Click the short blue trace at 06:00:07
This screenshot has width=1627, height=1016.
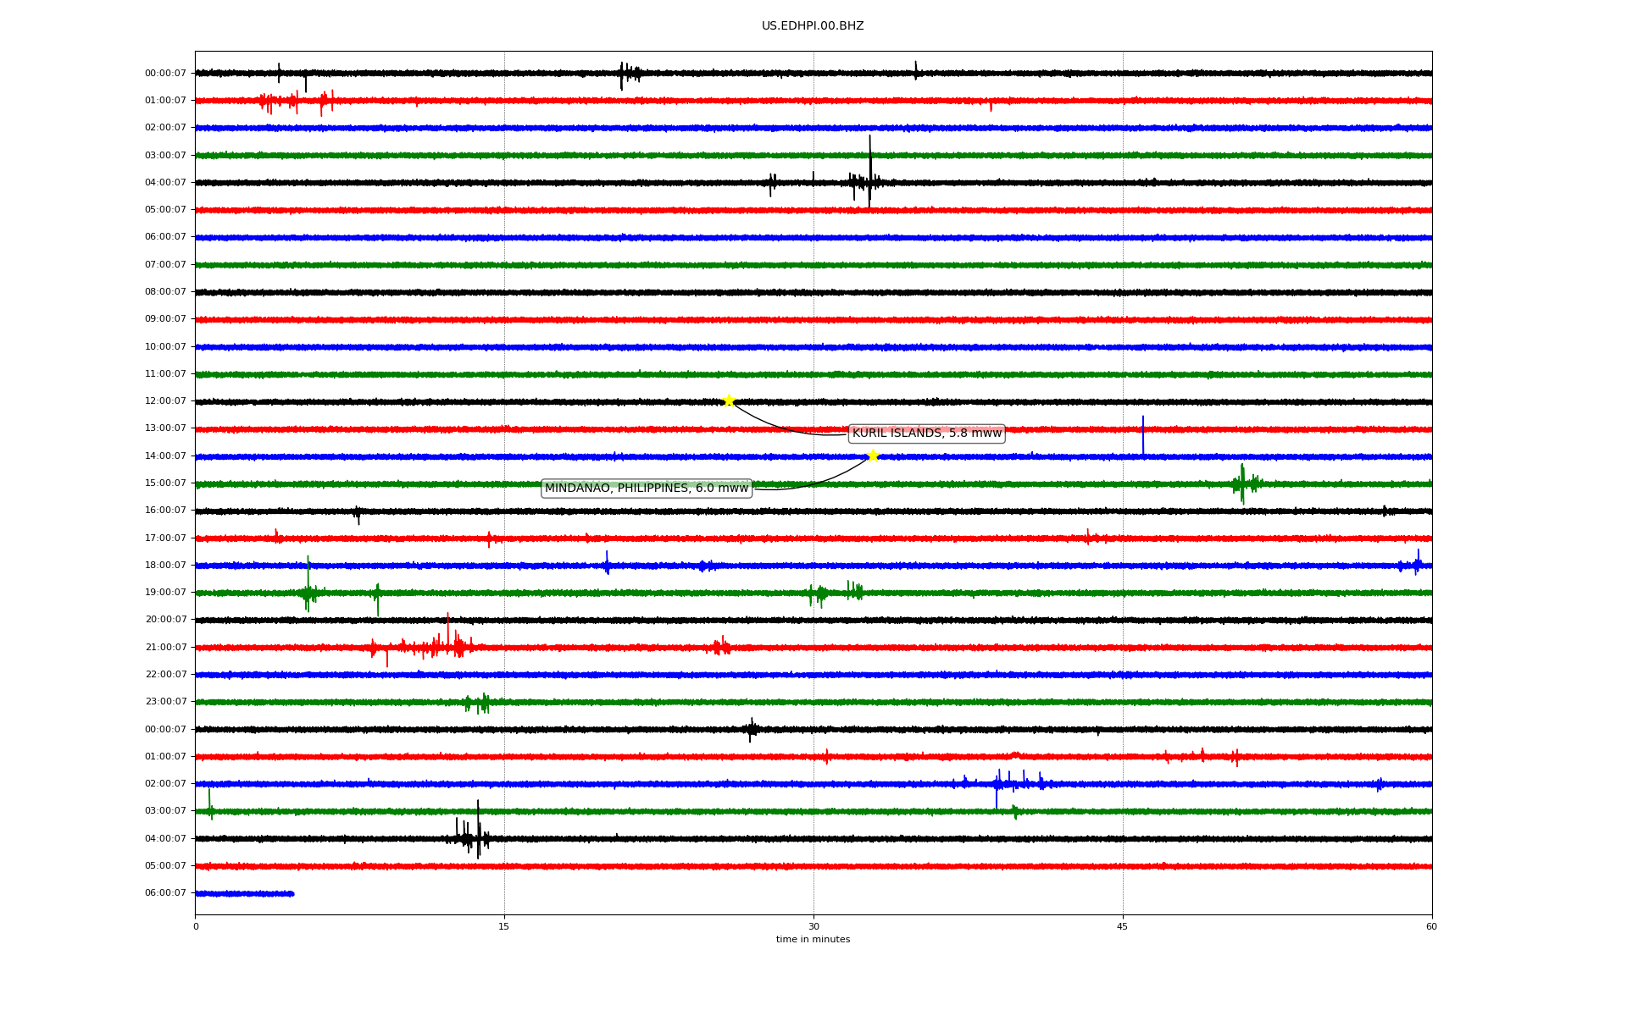coord(244,893)
